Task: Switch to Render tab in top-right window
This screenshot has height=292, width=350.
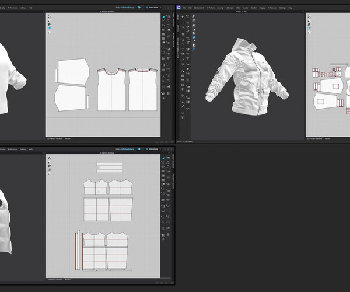Action: (x=327, y=138)
